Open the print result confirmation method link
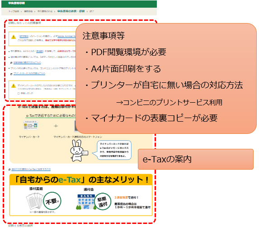This screenshot has width=259, height=228. click(x=27, y=62)
